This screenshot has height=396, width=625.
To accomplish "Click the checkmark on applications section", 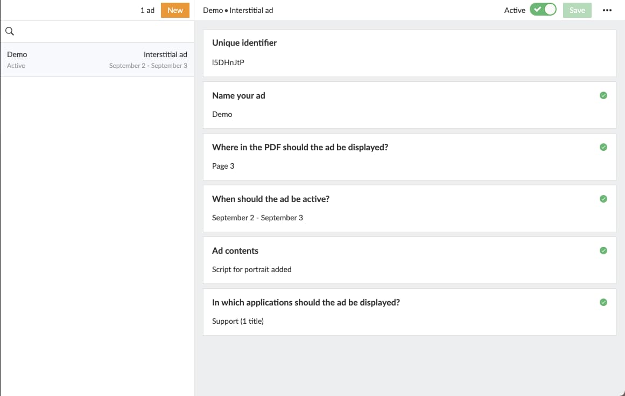I will (x=603, y=302).
